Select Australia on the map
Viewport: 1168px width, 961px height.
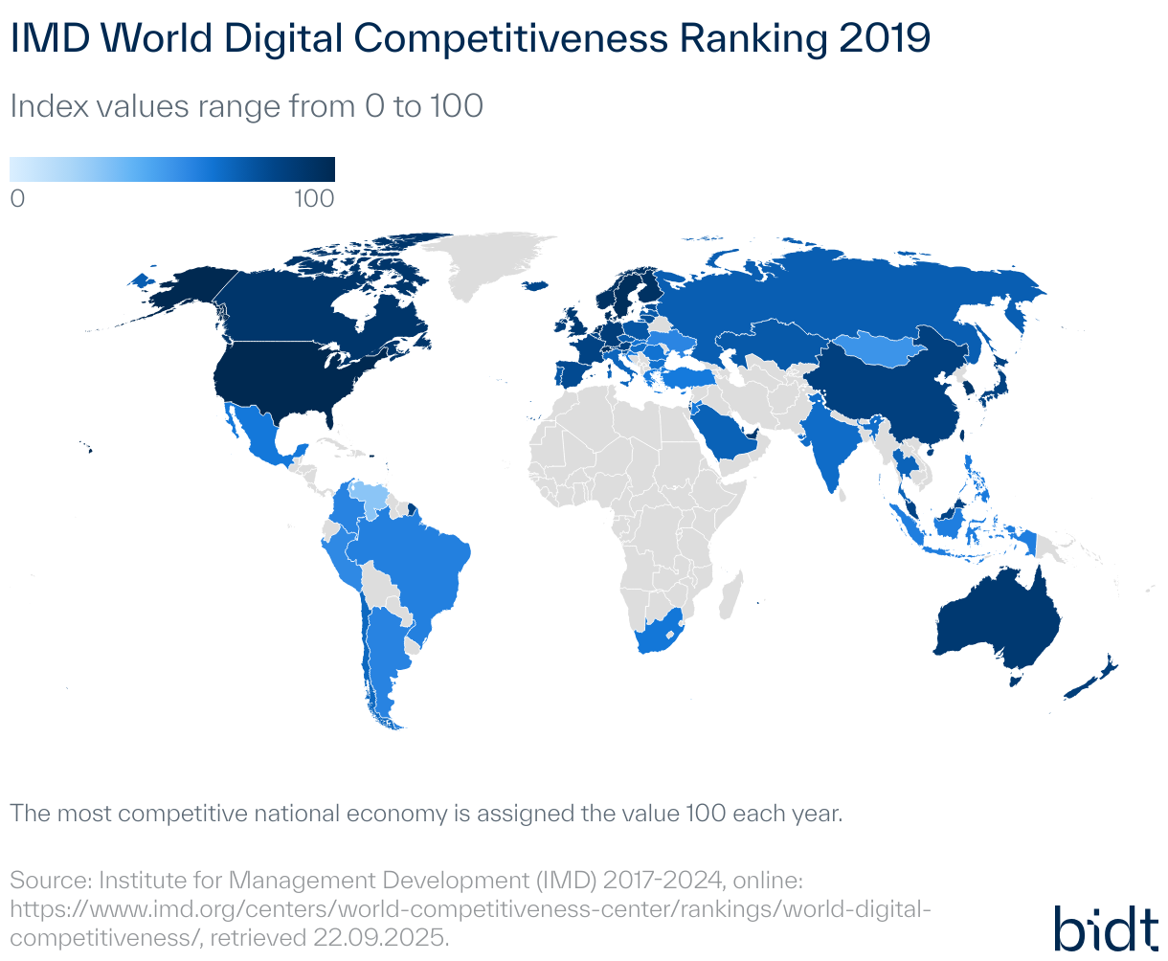(996, 622)
